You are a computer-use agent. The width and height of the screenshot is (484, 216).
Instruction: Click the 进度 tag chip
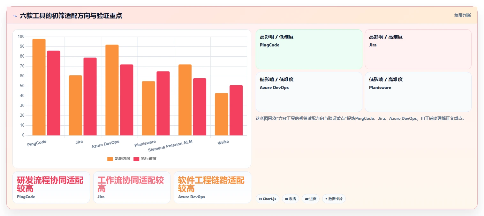pyautogui.click(x=311, y=199)
